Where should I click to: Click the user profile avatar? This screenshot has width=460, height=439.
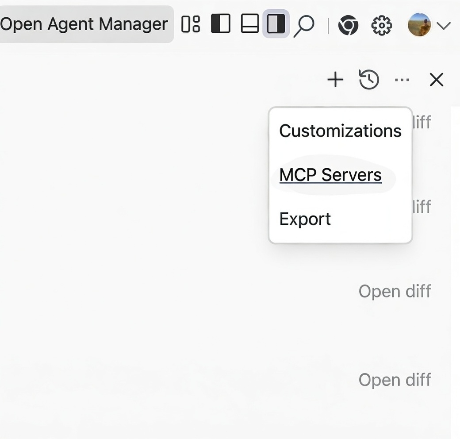click(x=419, y=25)
